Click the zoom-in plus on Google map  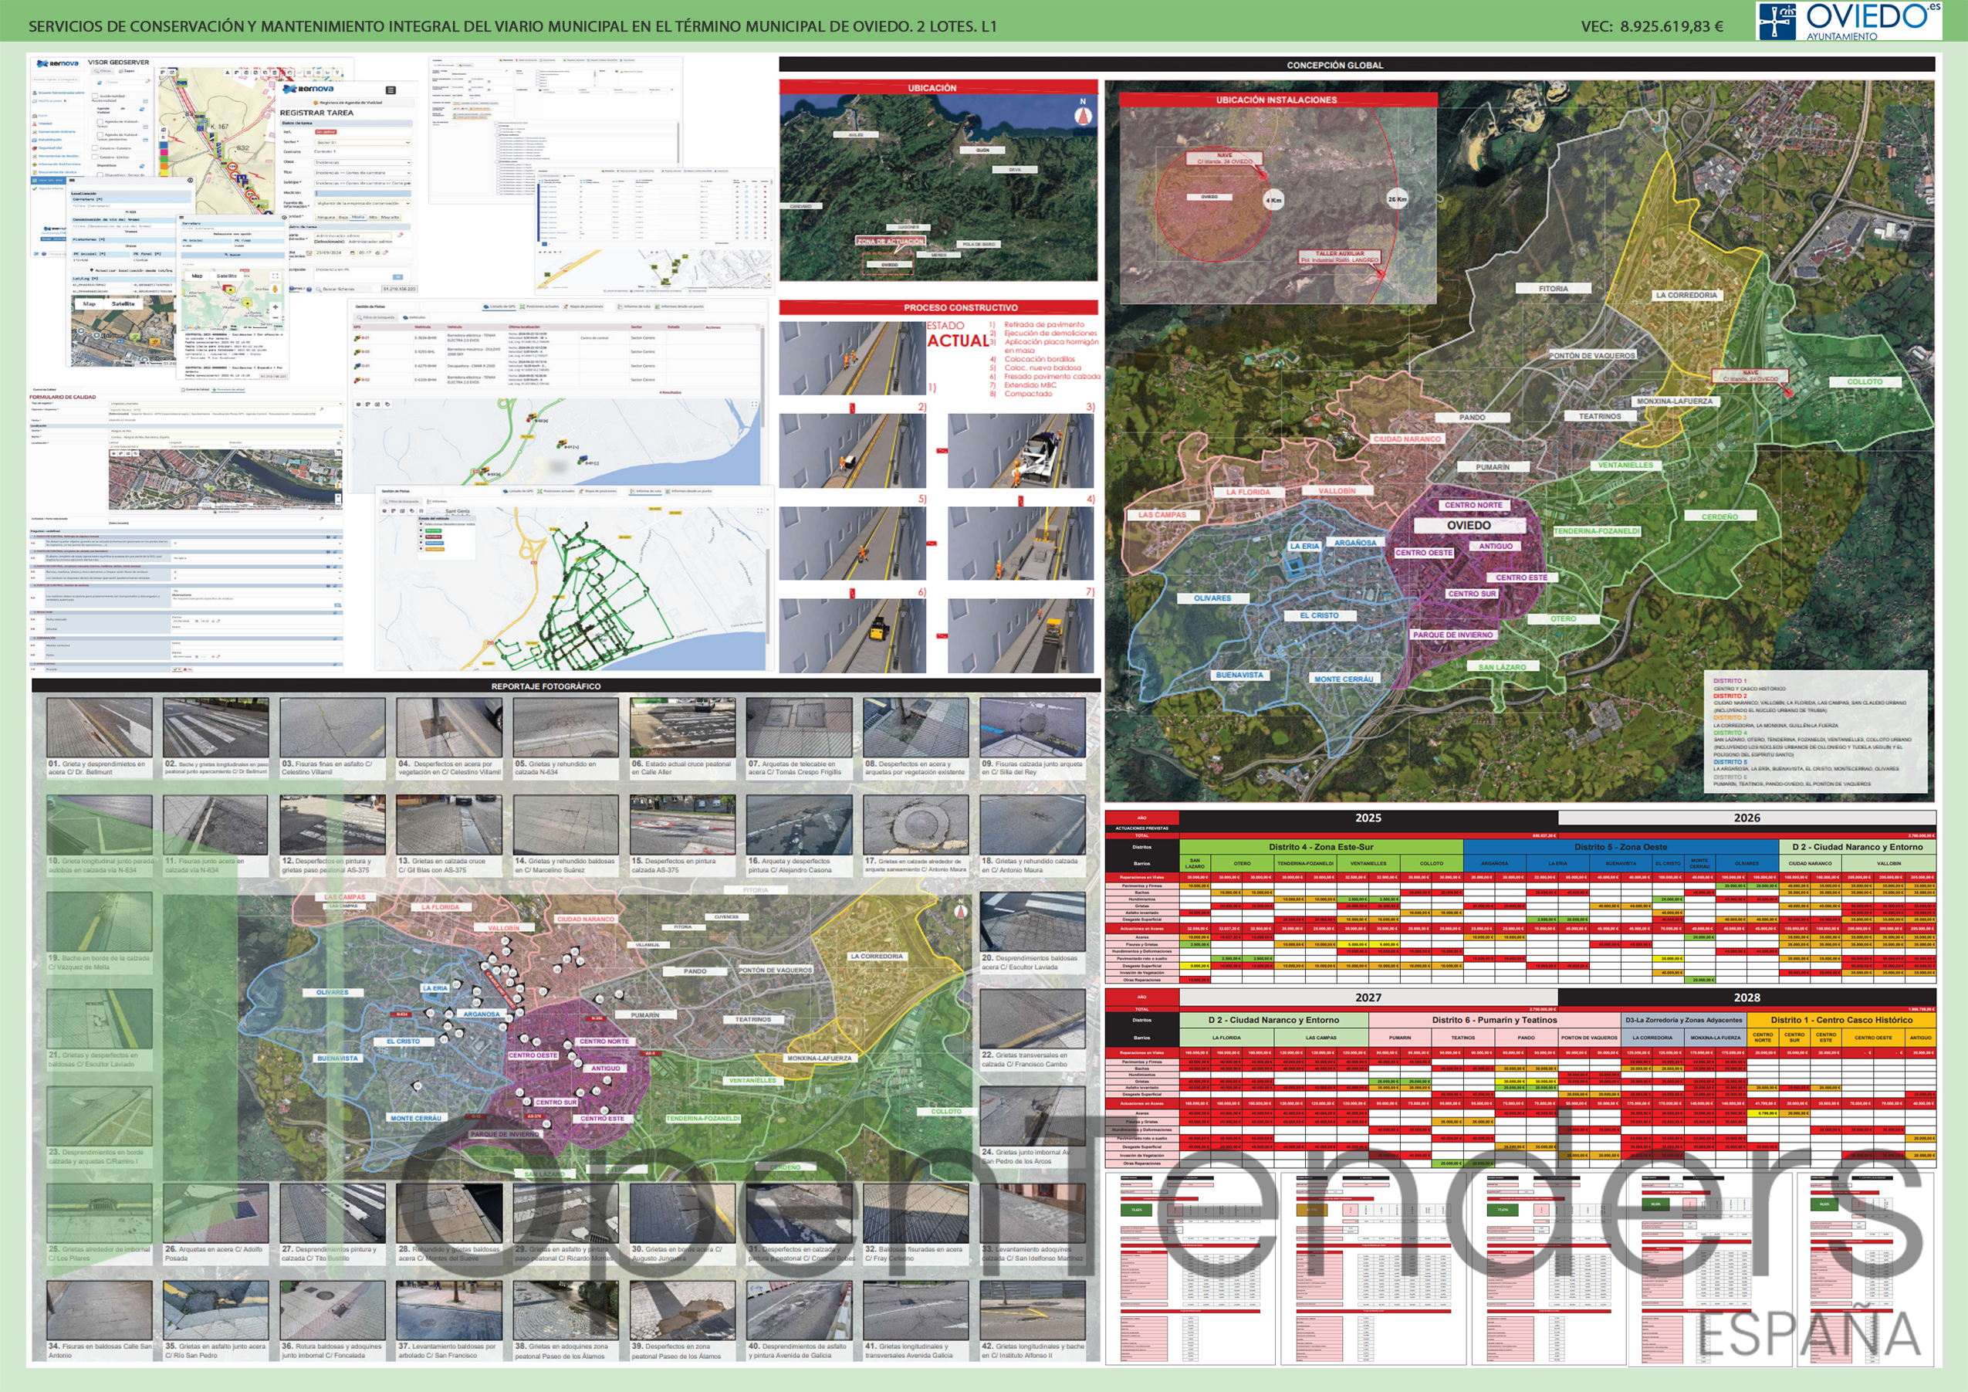(x=276, y=307)
